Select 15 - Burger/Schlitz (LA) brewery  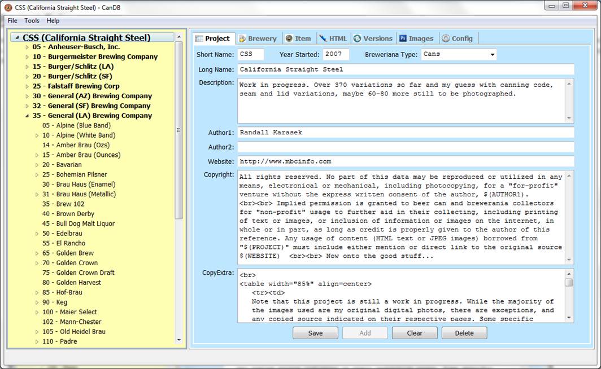[73, 67]
